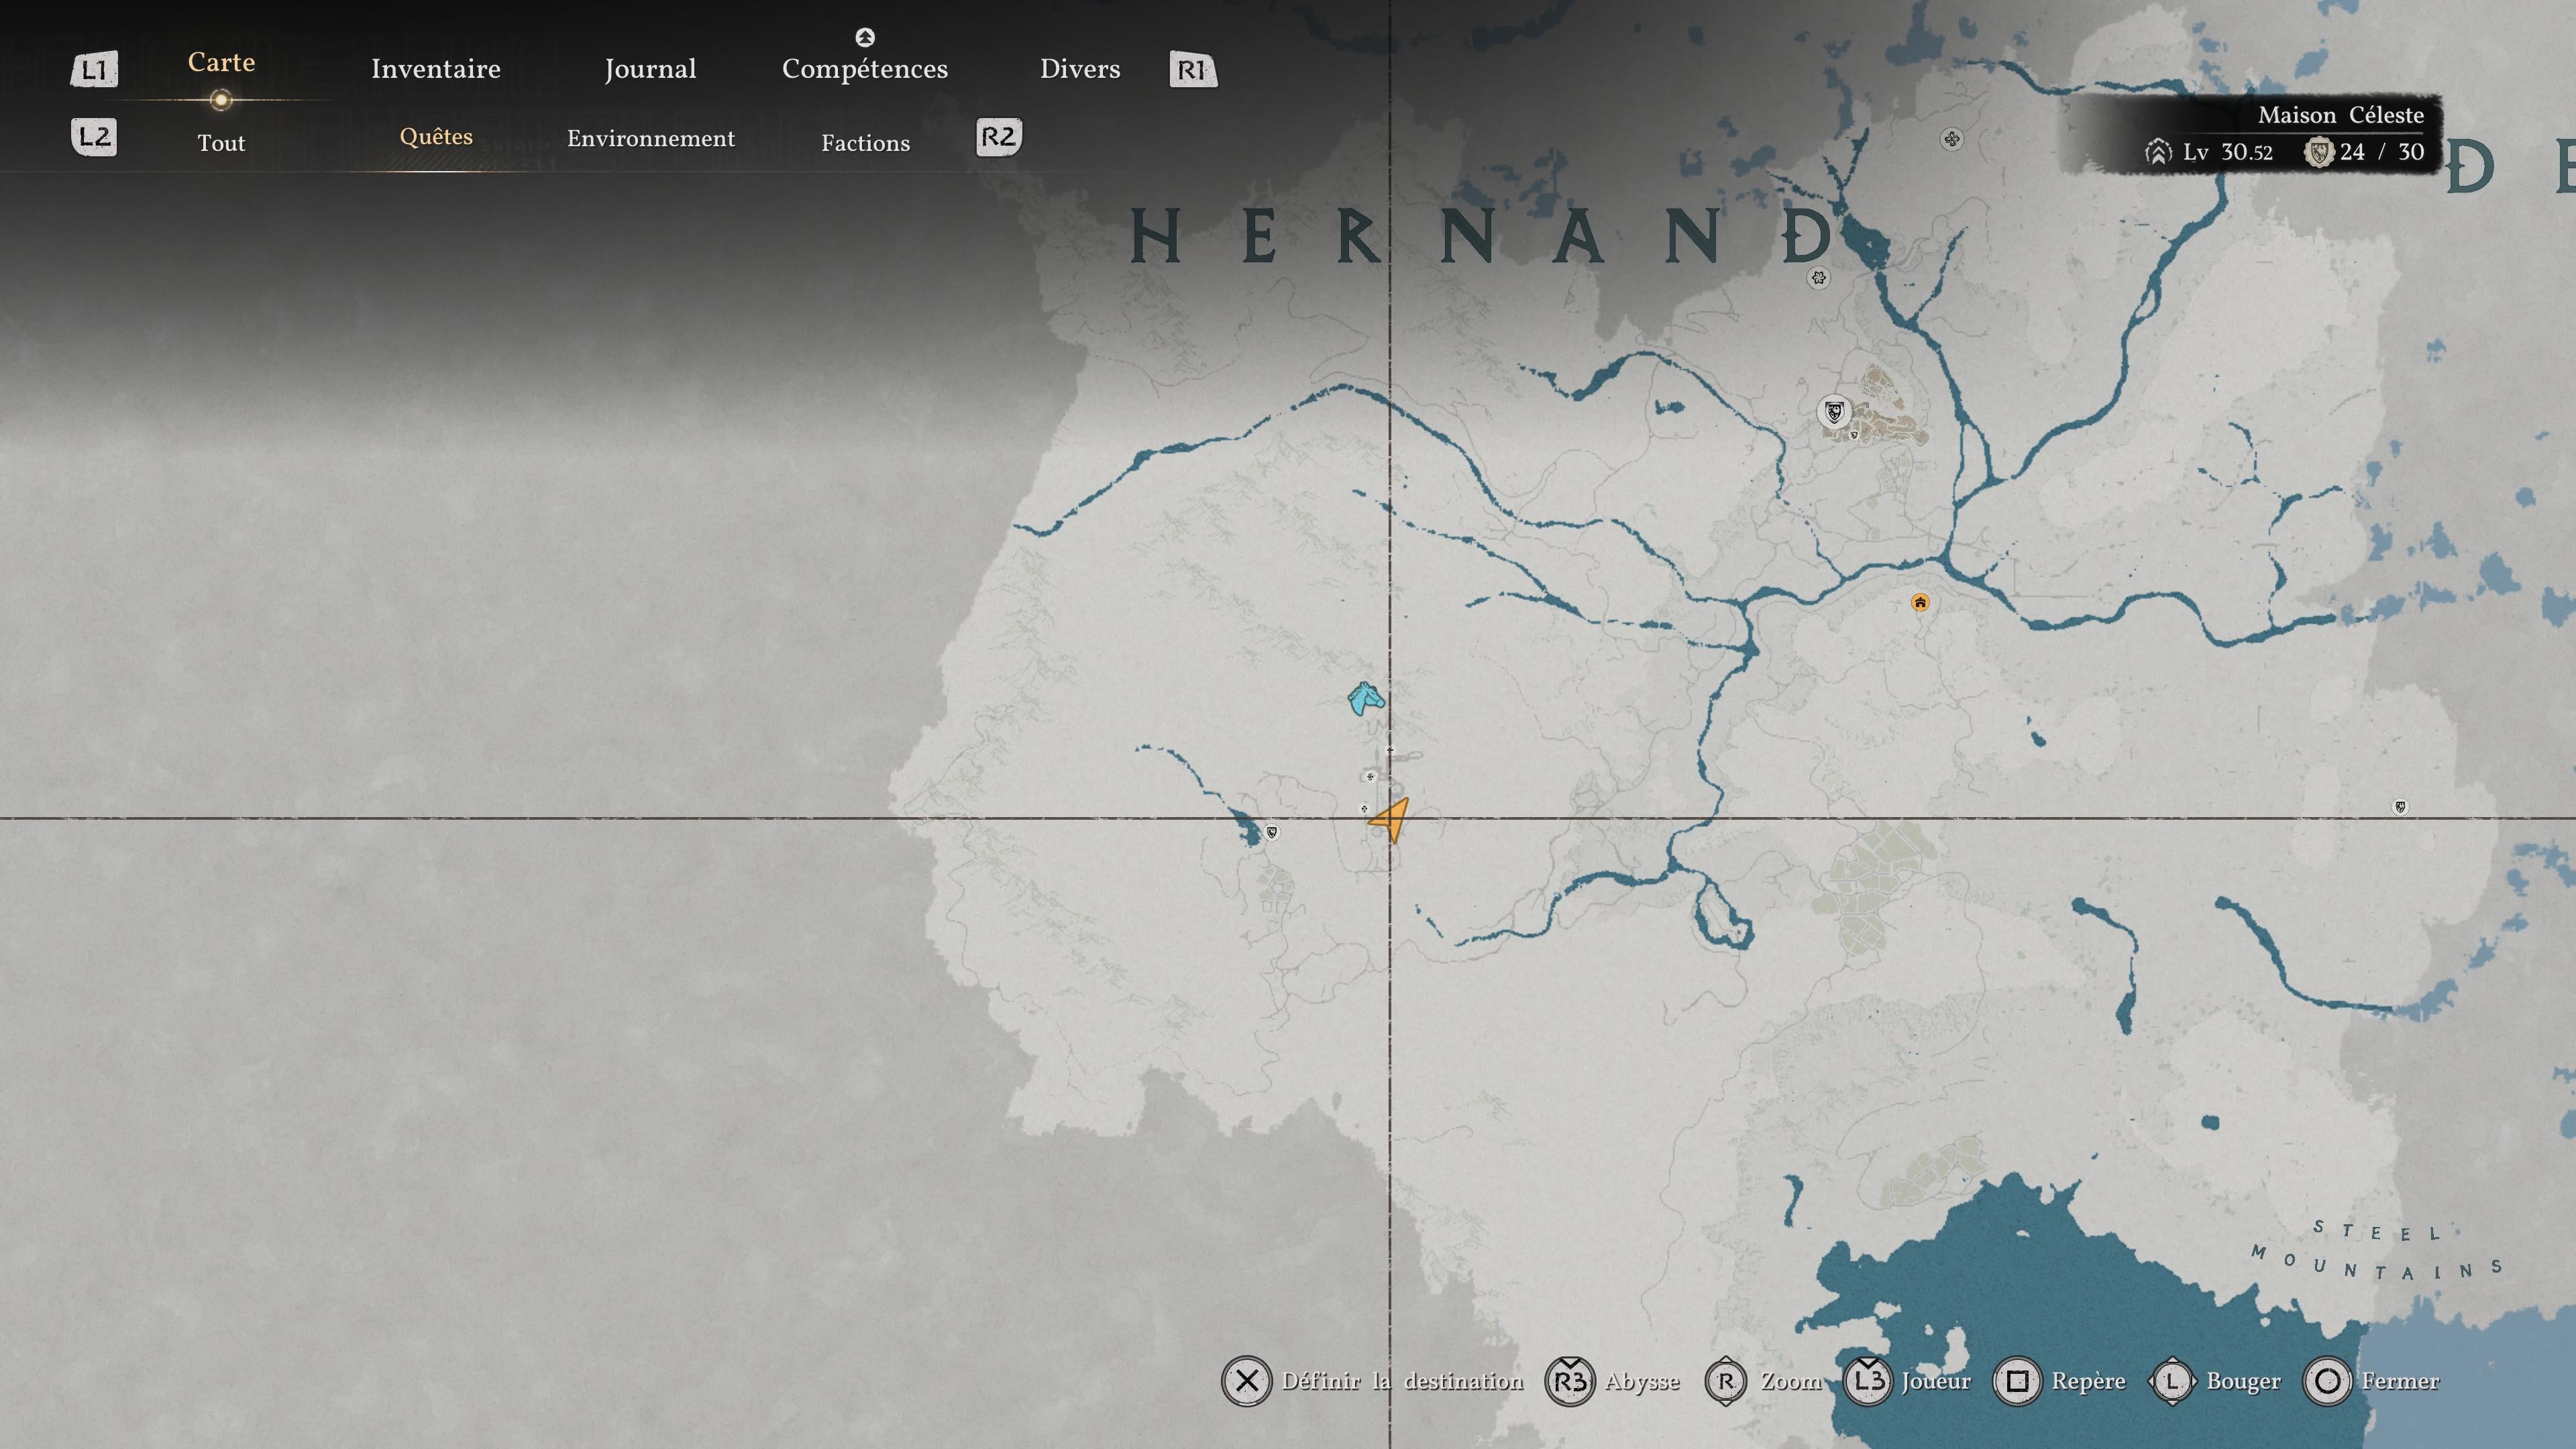Click the orange player arrow marker

(1390, 820)
